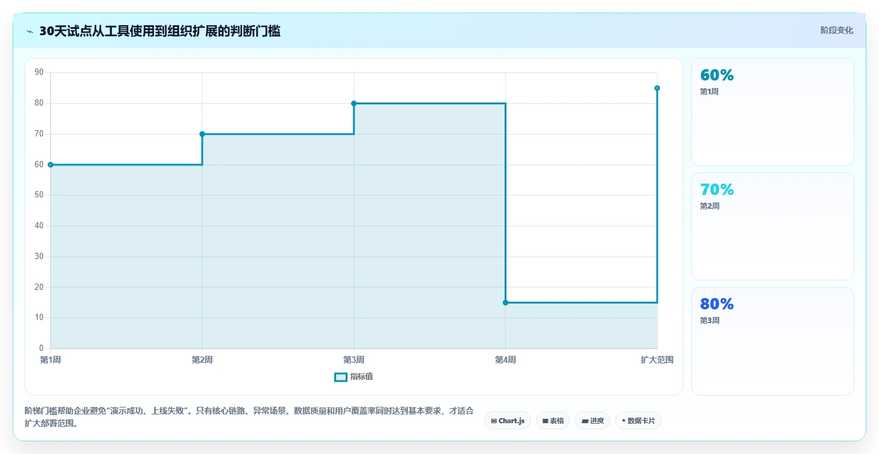Click the 第2周 data point at 70
This screenshot has height=454, width=879.
point(202,134)
